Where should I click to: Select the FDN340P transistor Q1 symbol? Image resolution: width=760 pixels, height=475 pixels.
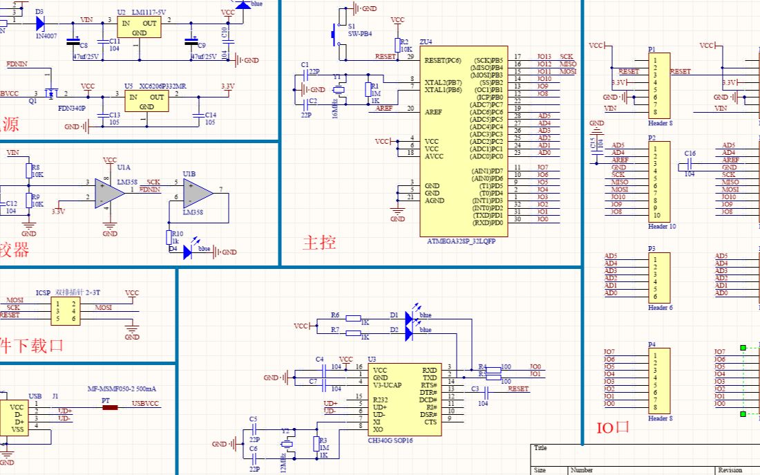click(52, 93)
